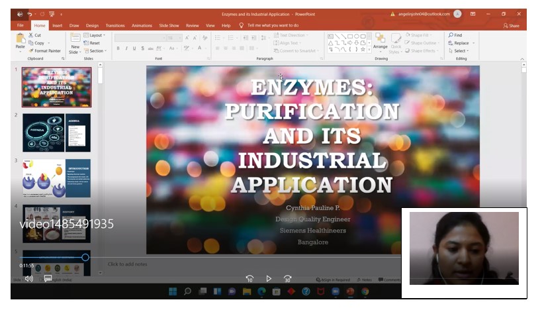Toggle text Shadow formatting

142,48
